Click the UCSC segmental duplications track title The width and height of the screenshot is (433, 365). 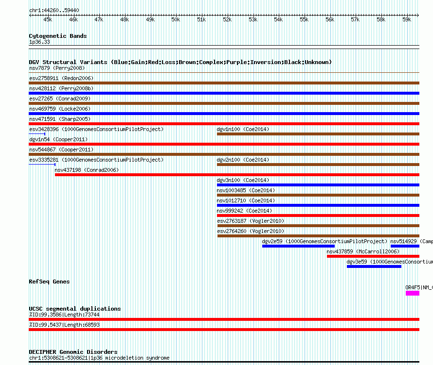(75, 309)
